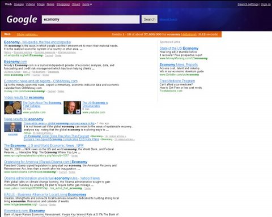View Similar pages for Wikipedia result

click(58, 55)
